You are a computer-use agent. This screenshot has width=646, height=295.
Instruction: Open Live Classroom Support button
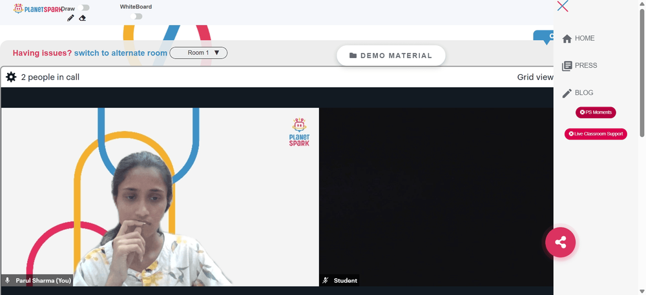click(596, 134)
